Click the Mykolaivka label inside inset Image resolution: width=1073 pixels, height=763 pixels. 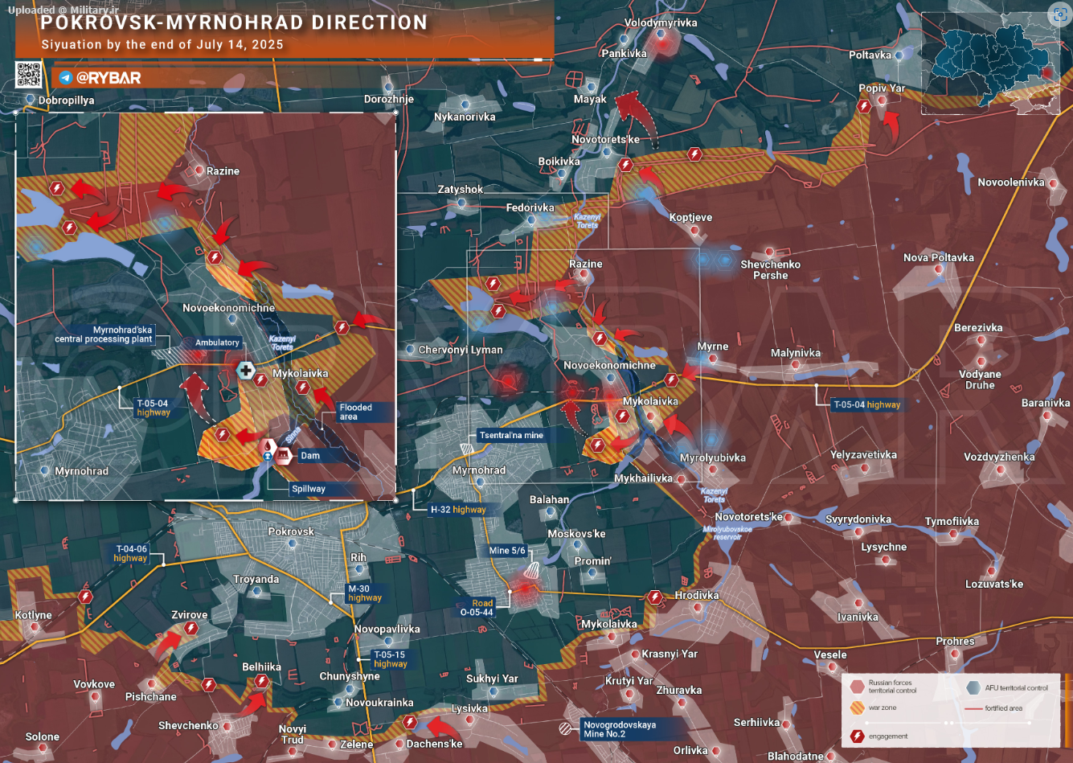point(301,374)
